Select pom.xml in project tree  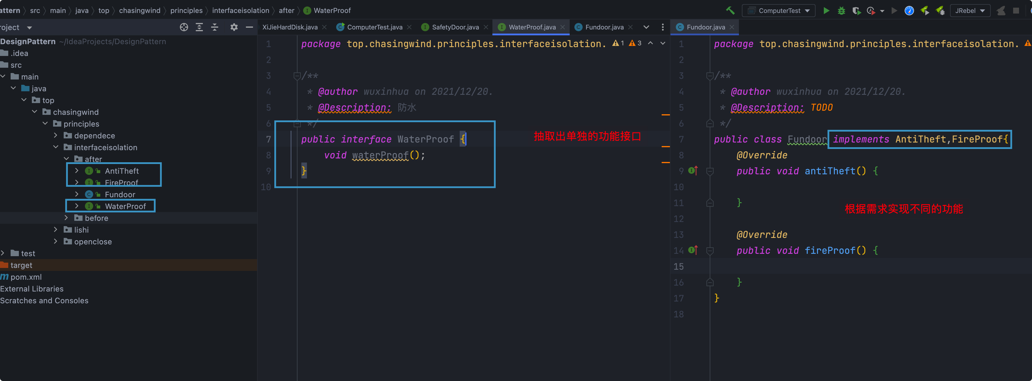pos(26,277)
